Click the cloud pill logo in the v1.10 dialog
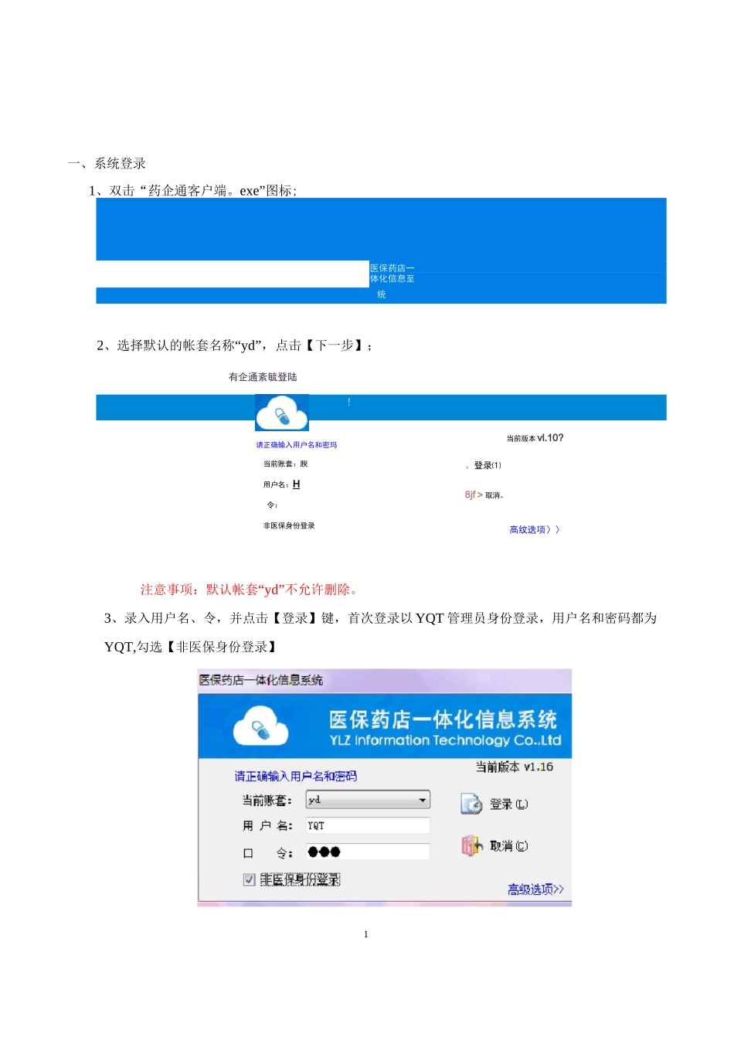This screenshot has width=734, height=1037. [x=282, y=413]
